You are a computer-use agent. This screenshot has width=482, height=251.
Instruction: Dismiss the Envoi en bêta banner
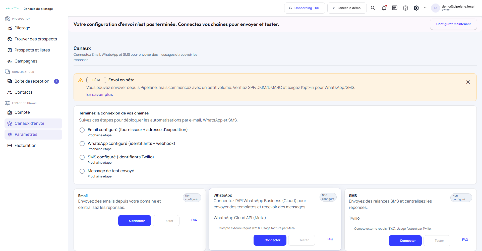click(x=468, y=82)
